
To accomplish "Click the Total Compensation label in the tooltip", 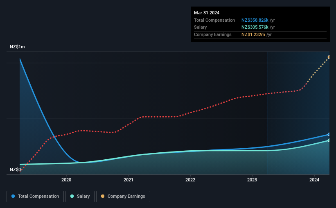I will 214,20.
